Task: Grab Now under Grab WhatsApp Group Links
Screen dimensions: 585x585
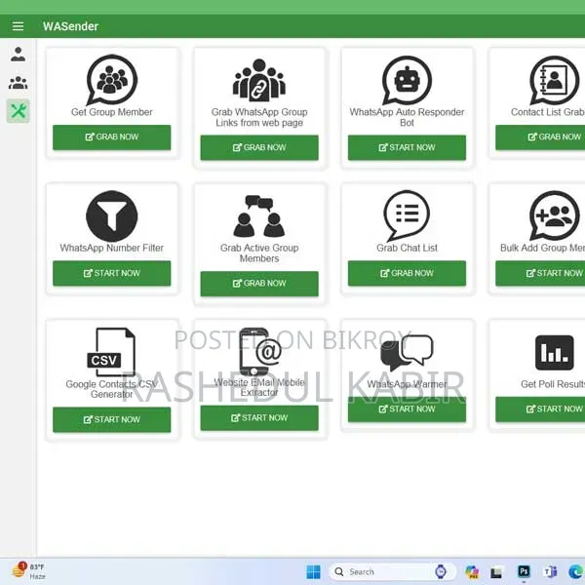Action: [x=259, y=148]
